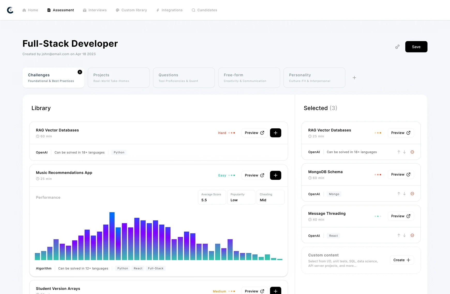
Task: Move Message Threading up in the order
Action: pos(398,235)
